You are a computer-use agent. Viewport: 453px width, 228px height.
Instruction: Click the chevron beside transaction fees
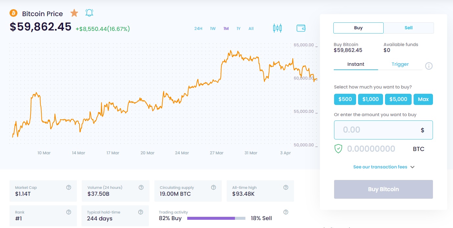click(413, 167)
